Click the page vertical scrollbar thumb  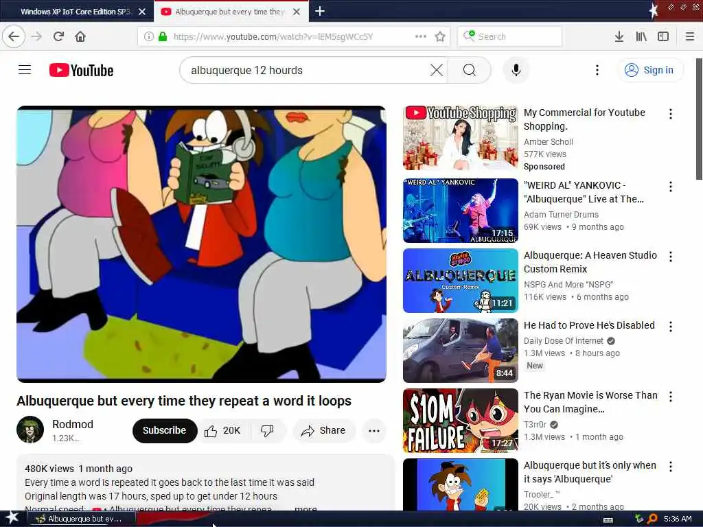coord(699,119)
